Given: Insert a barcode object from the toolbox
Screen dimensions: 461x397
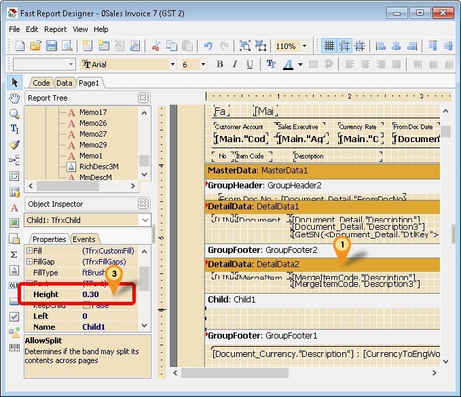Looking at the screenshot, I should (14, 348).
